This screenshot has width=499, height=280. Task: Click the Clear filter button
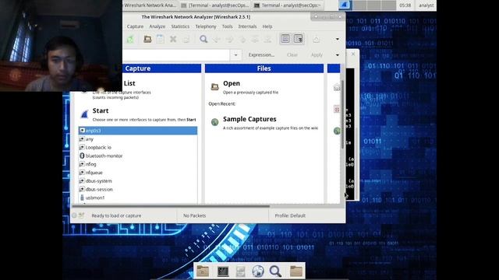pos(292,55)
